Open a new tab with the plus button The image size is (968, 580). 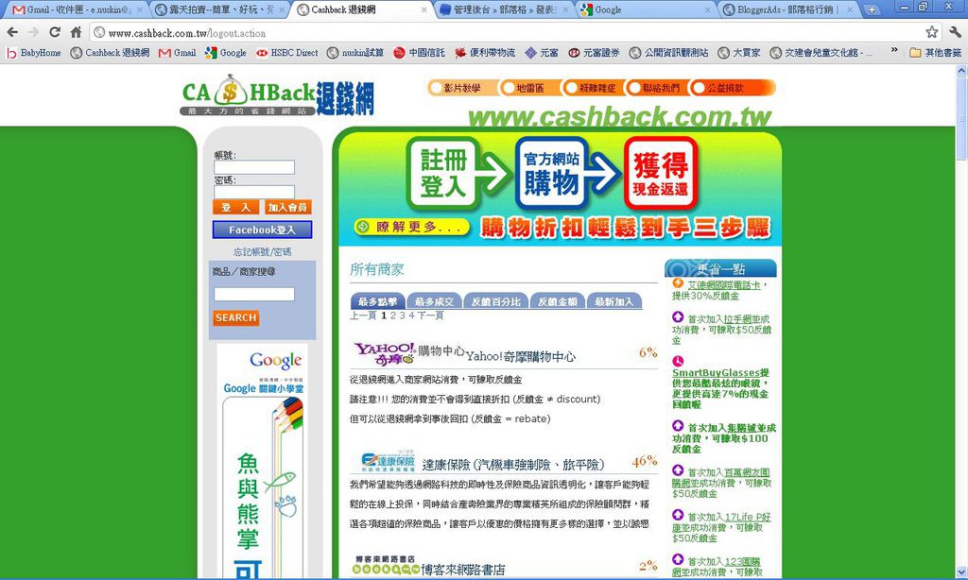coord(871,9)
